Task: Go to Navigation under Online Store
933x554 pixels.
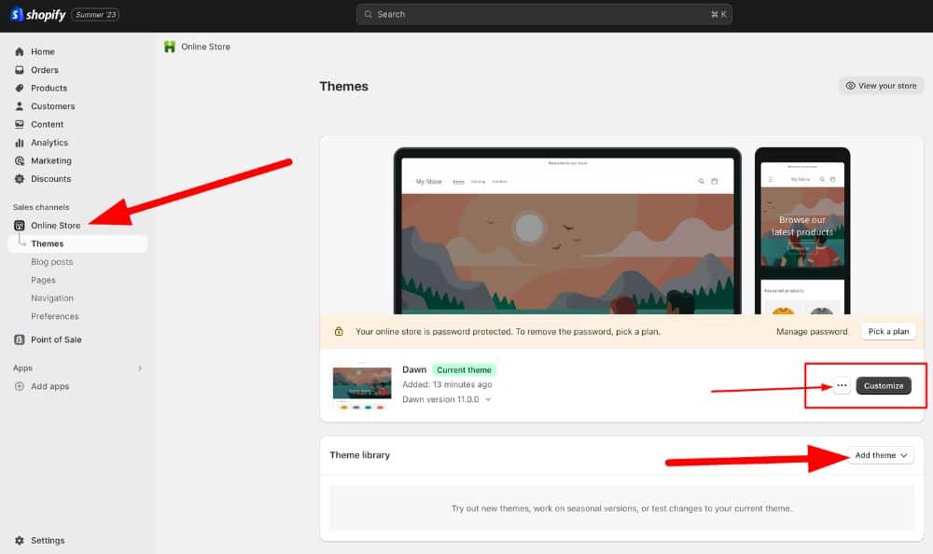Action: (x=51, y=298)
